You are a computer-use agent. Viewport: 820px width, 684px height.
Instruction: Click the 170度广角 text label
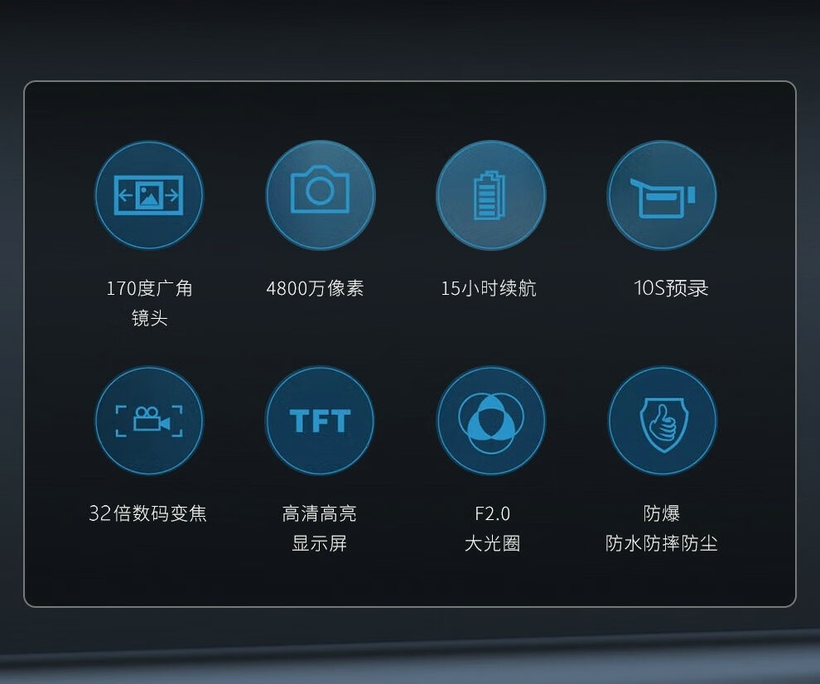coord(150,288)
